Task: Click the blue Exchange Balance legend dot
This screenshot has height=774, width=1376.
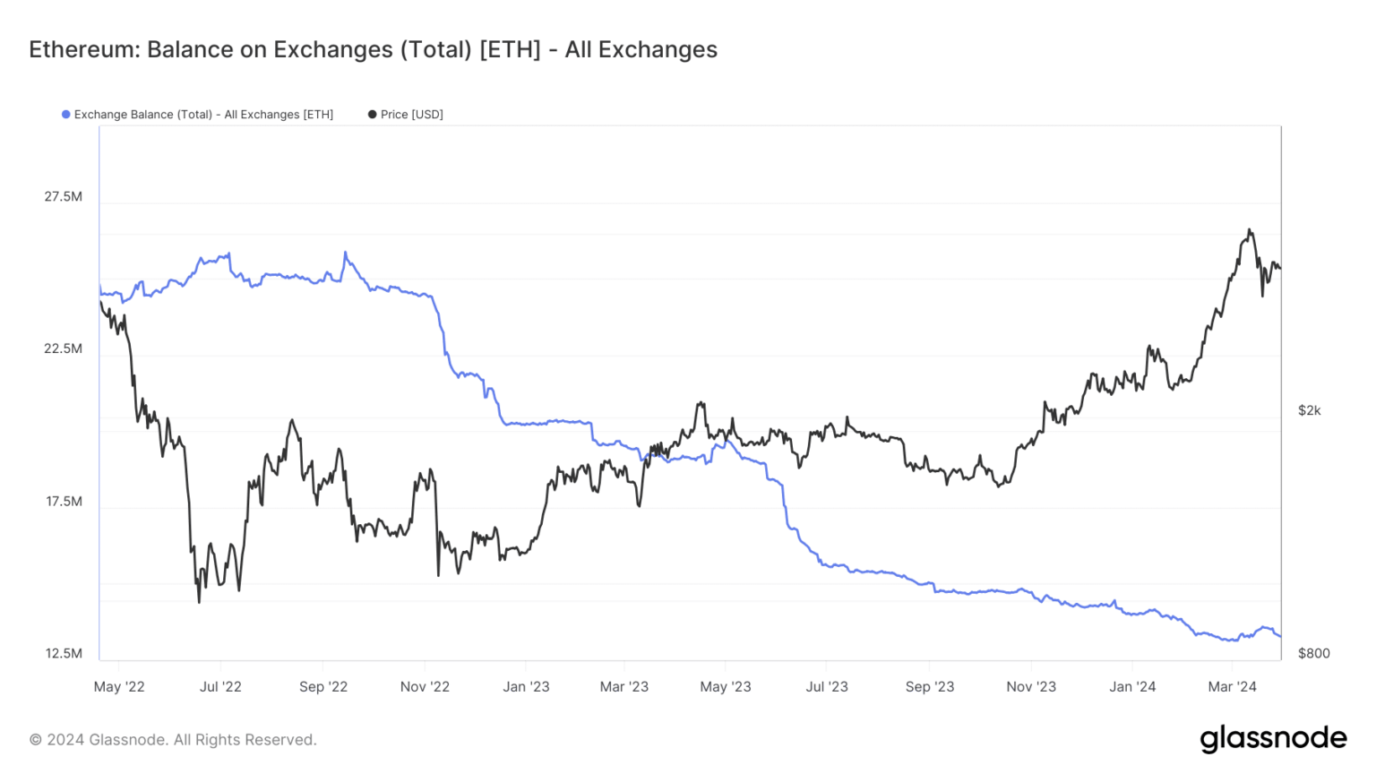Action: pos(65,115)
